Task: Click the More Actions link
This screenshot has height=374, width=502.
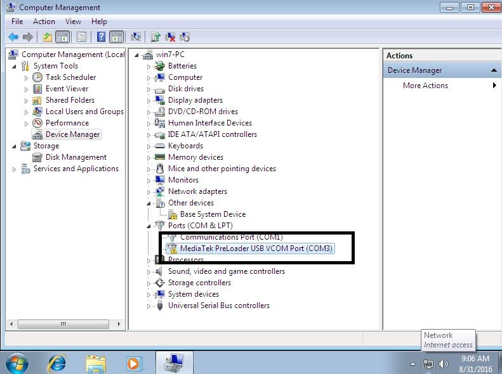Action: [x=425, y=86]
